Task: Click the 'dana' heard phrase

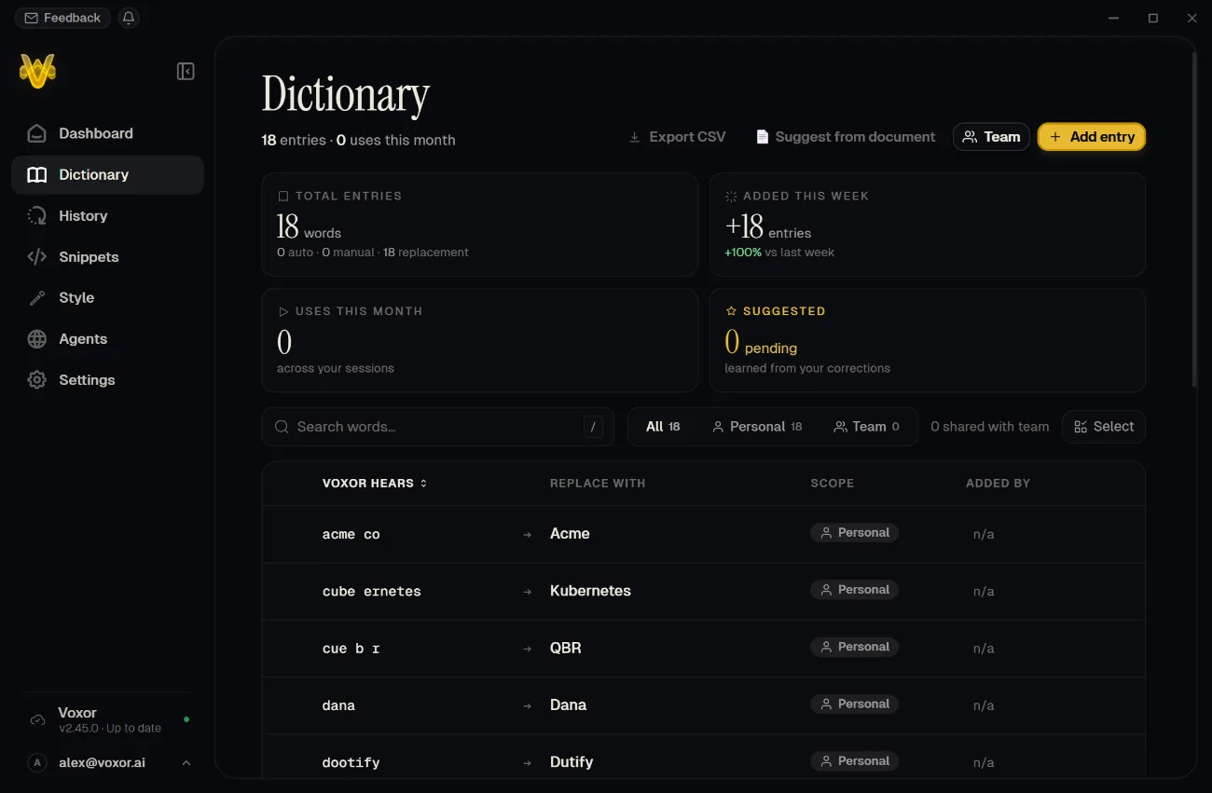Action: click(x=338, y=705)
